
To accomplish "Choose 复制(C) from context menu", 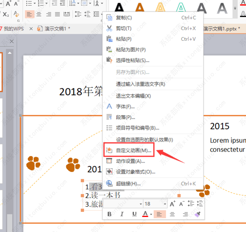I will (153, 18).
